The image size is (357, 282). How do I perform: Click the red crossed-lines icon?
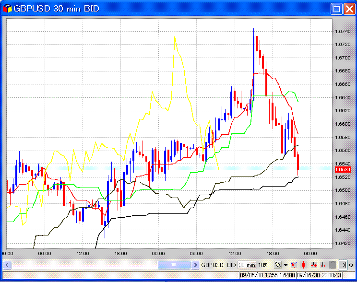click(x=323, y=265)
